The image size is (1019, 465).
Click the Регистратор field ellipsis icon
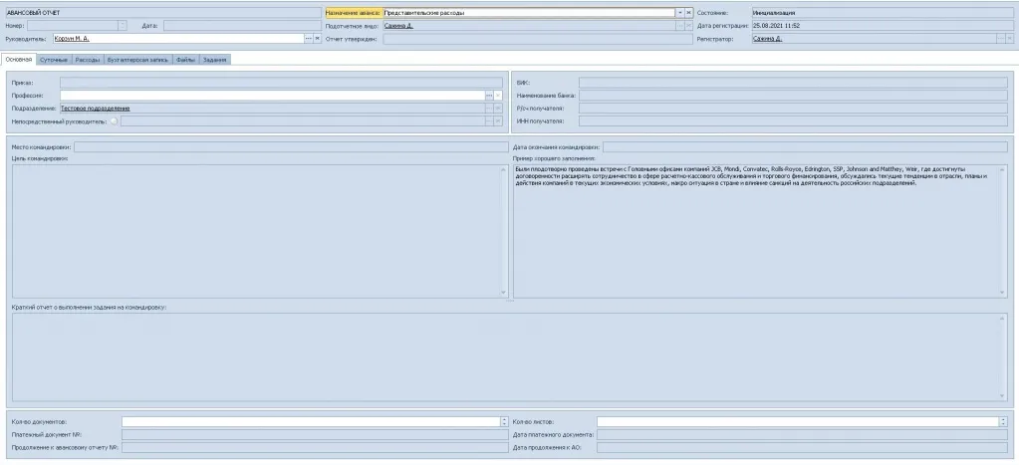click(996, 39)
